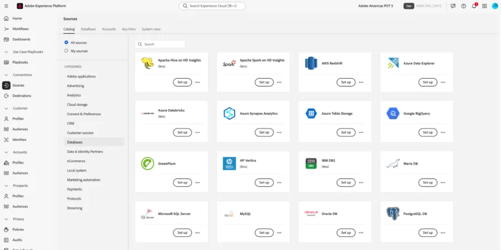Click the Home icon in sidebar
Image resolution: width=501 pixels, height=250 pixels.
click(6, 18)
